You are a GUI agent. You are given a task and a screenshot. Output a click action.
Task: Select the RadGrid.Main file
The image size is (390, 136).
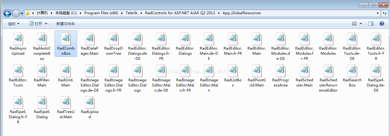click(66, 76)
